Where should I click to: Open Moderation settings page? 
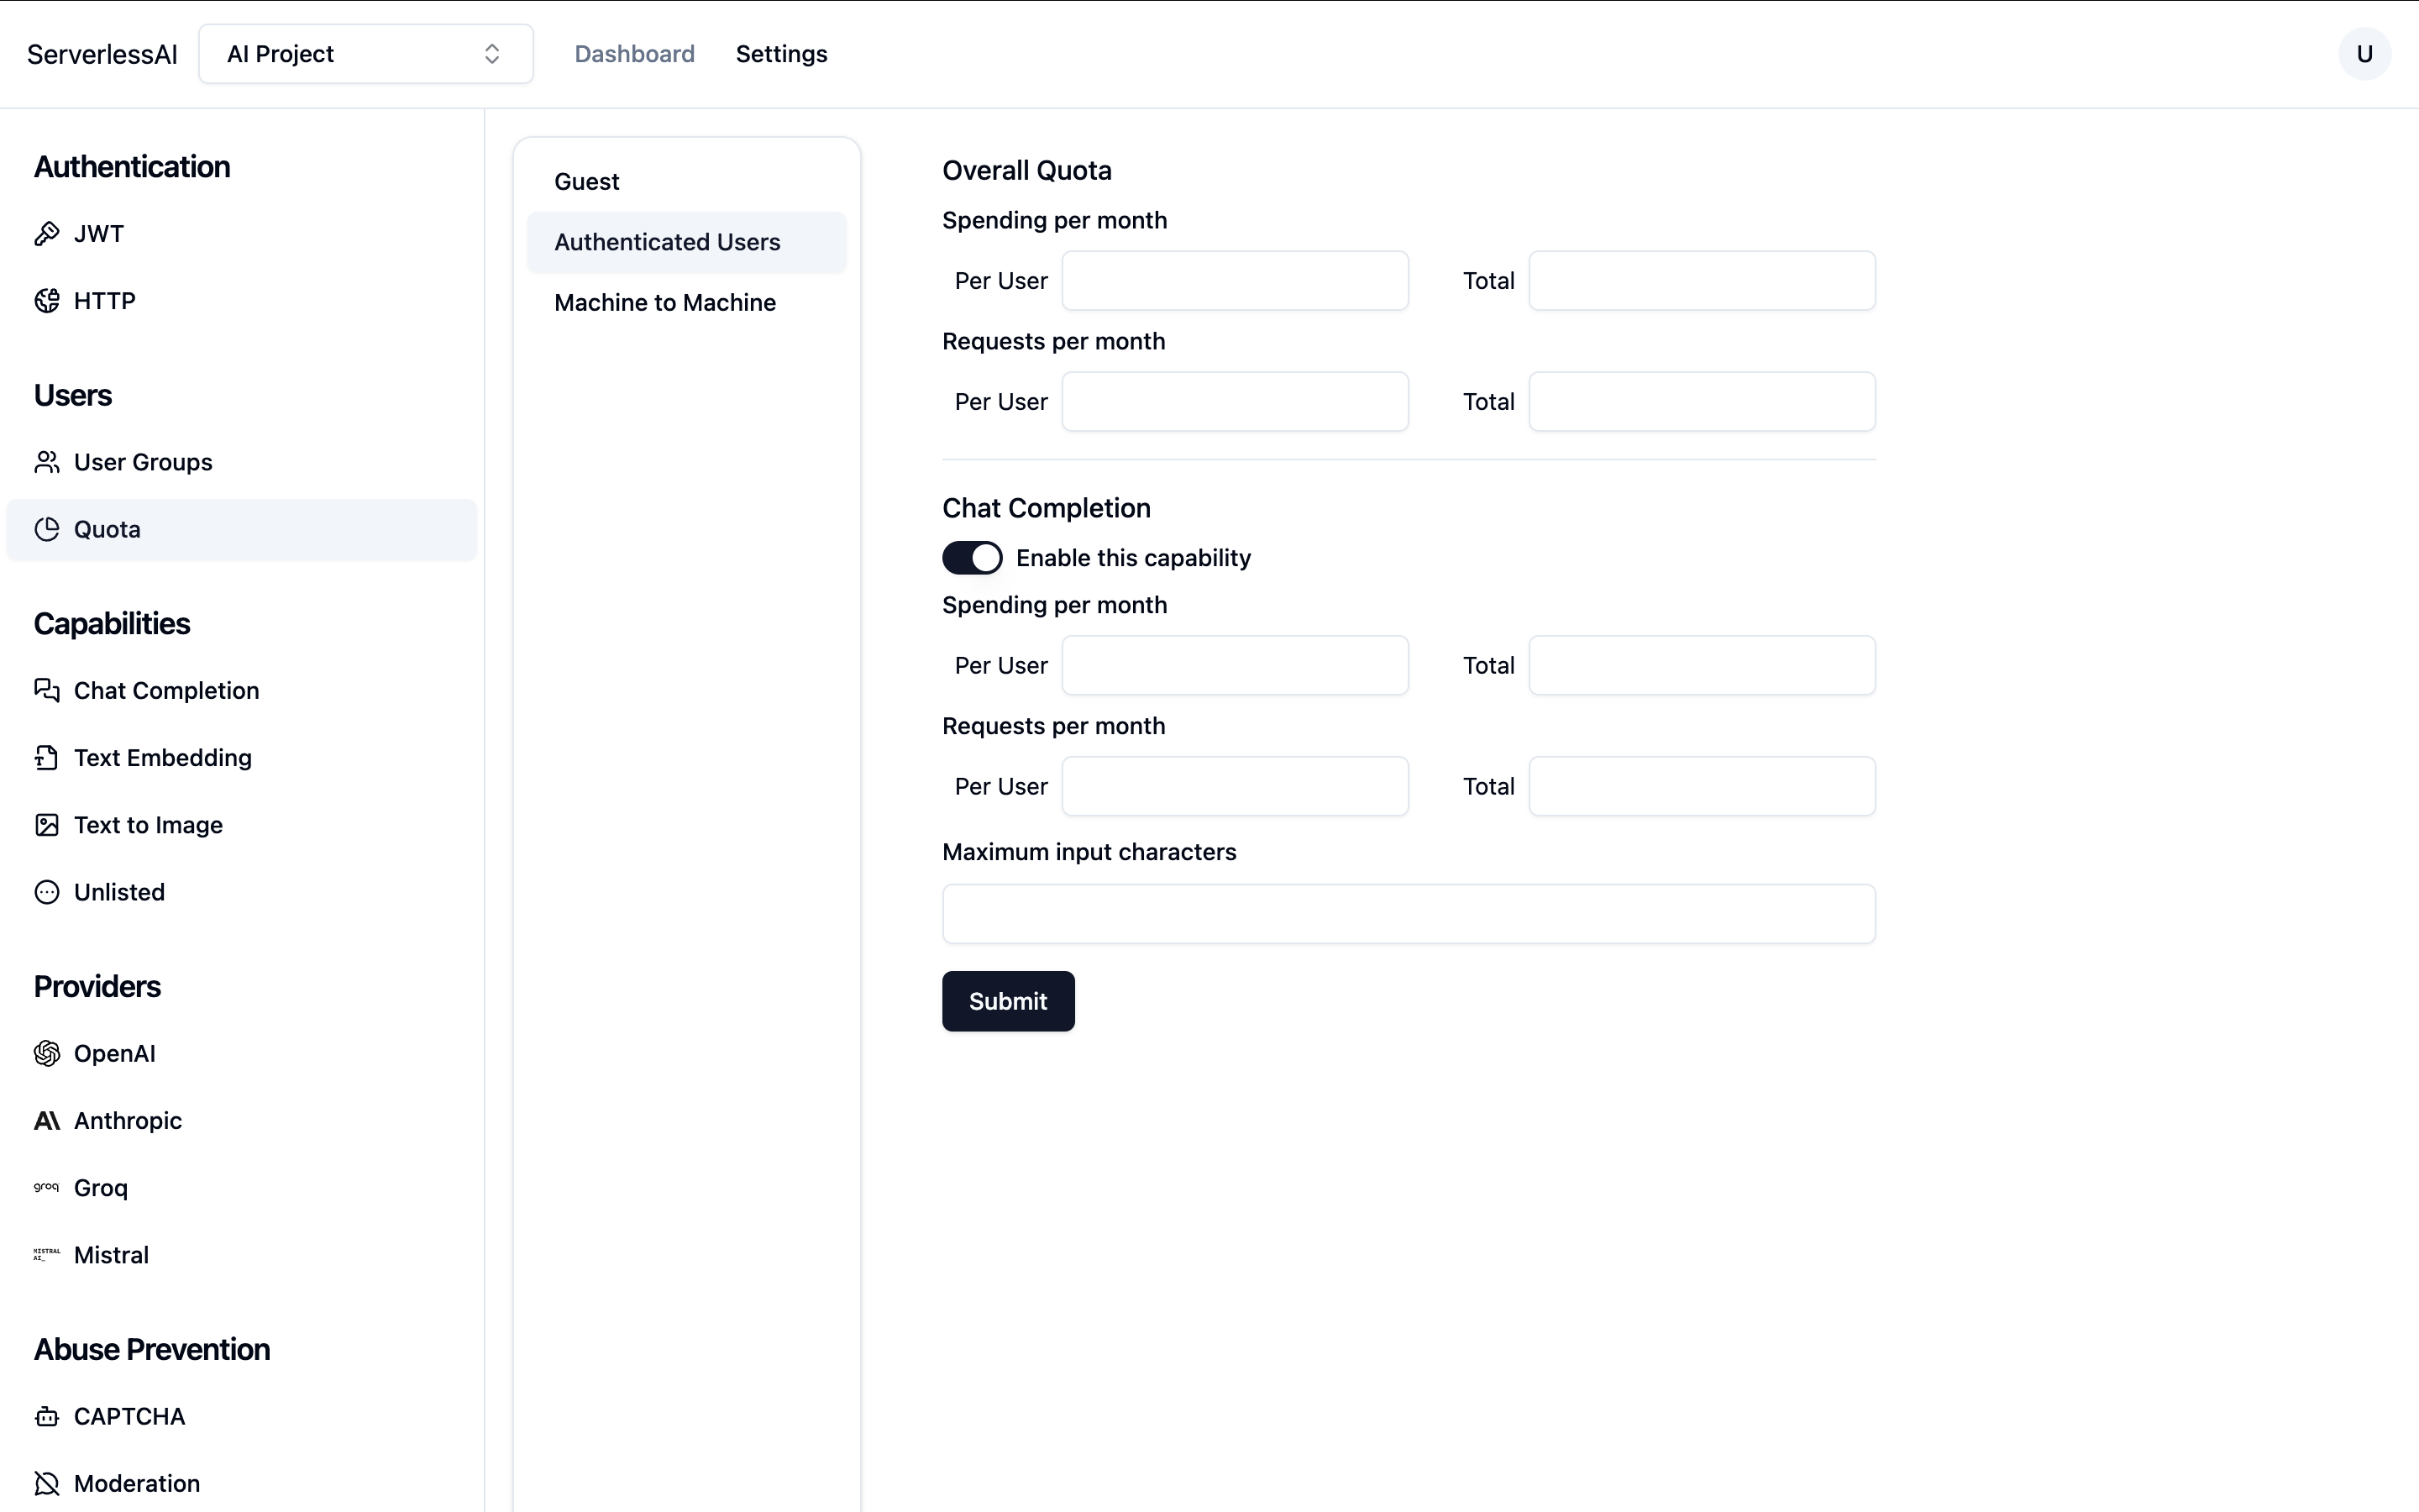(242, 1484)
